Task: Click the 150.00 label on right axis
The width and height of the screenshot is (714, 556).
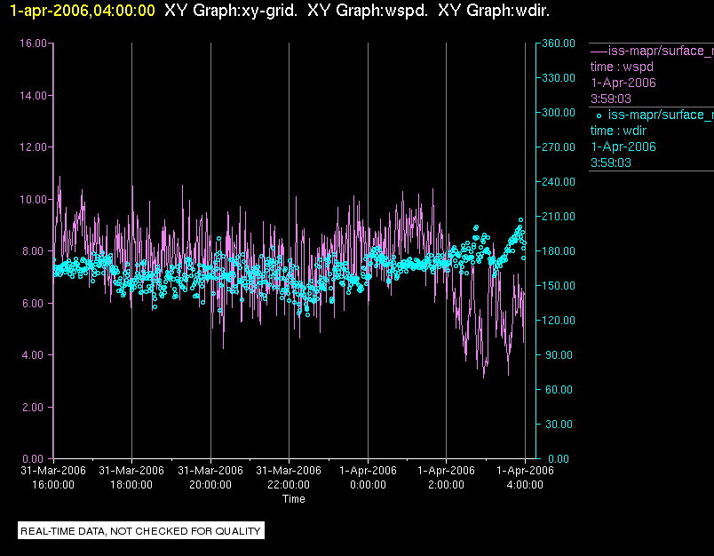Action: coord(559,285)
